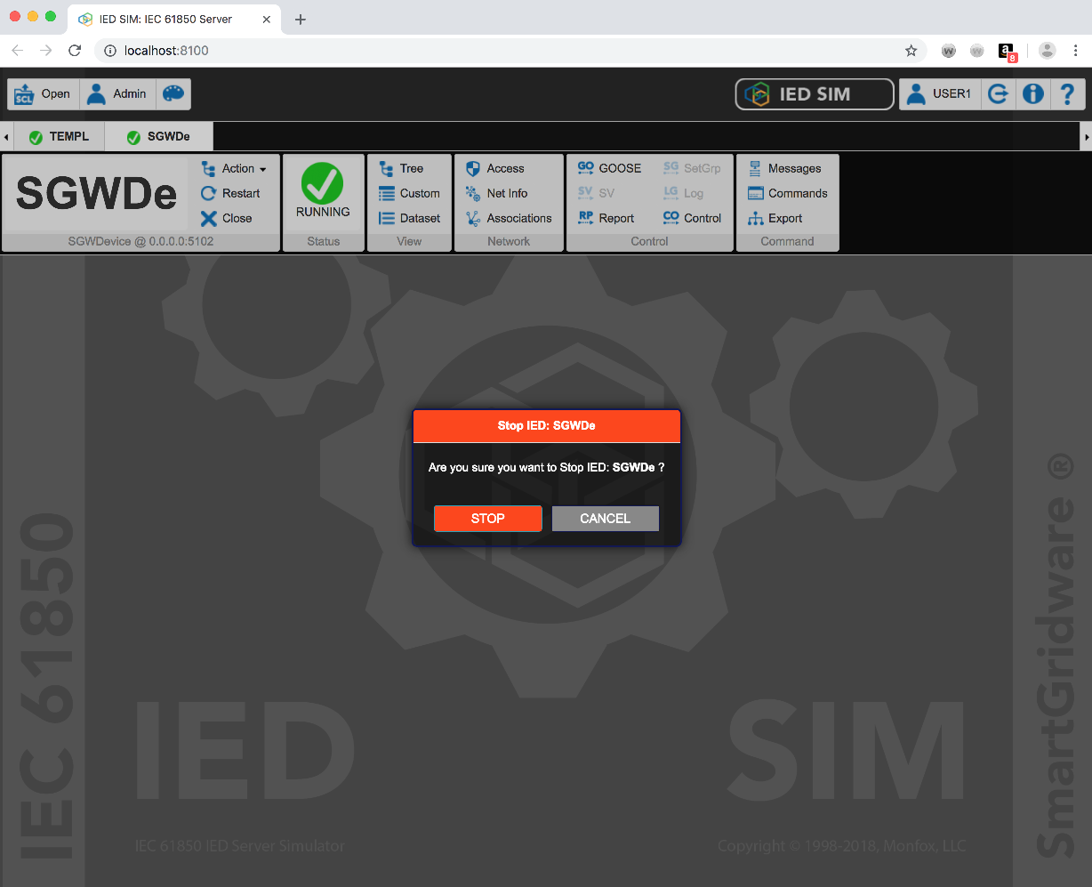Reload the browser page

coord(75,51)
